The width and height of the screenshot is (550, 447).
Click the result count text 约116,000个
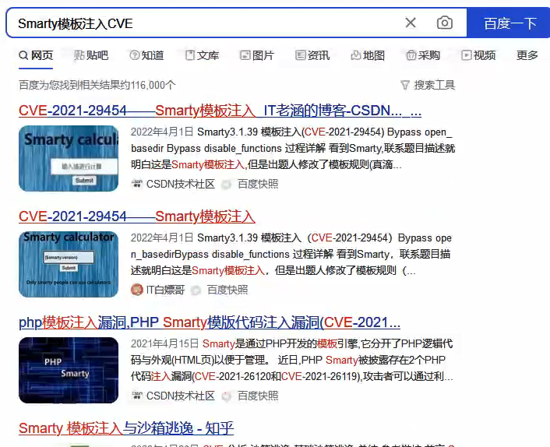pyautogui.click(x=147, y=85)
